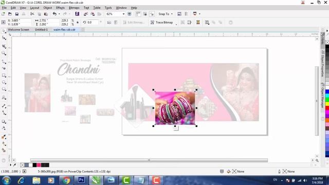Open the zoom level 62% dropdown
Image resolution: width=329 pixels, height=185 pixels.
(x=123, y=14)
